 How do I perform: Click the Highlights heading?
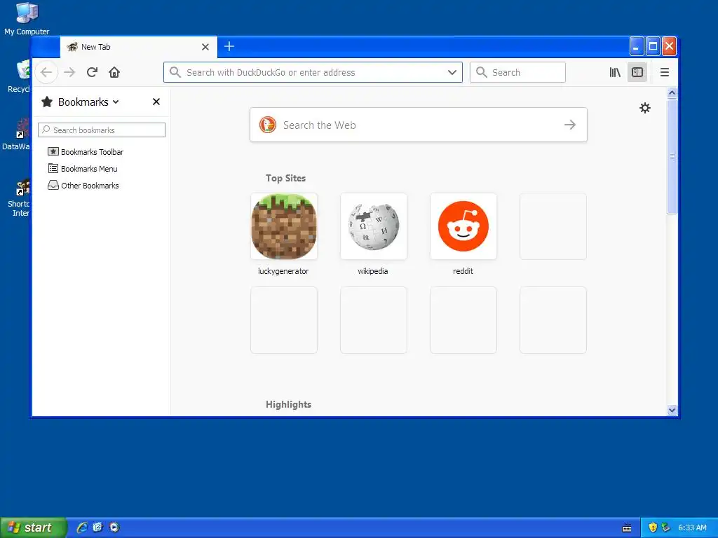pyautogui.click(x=288, y=404)
